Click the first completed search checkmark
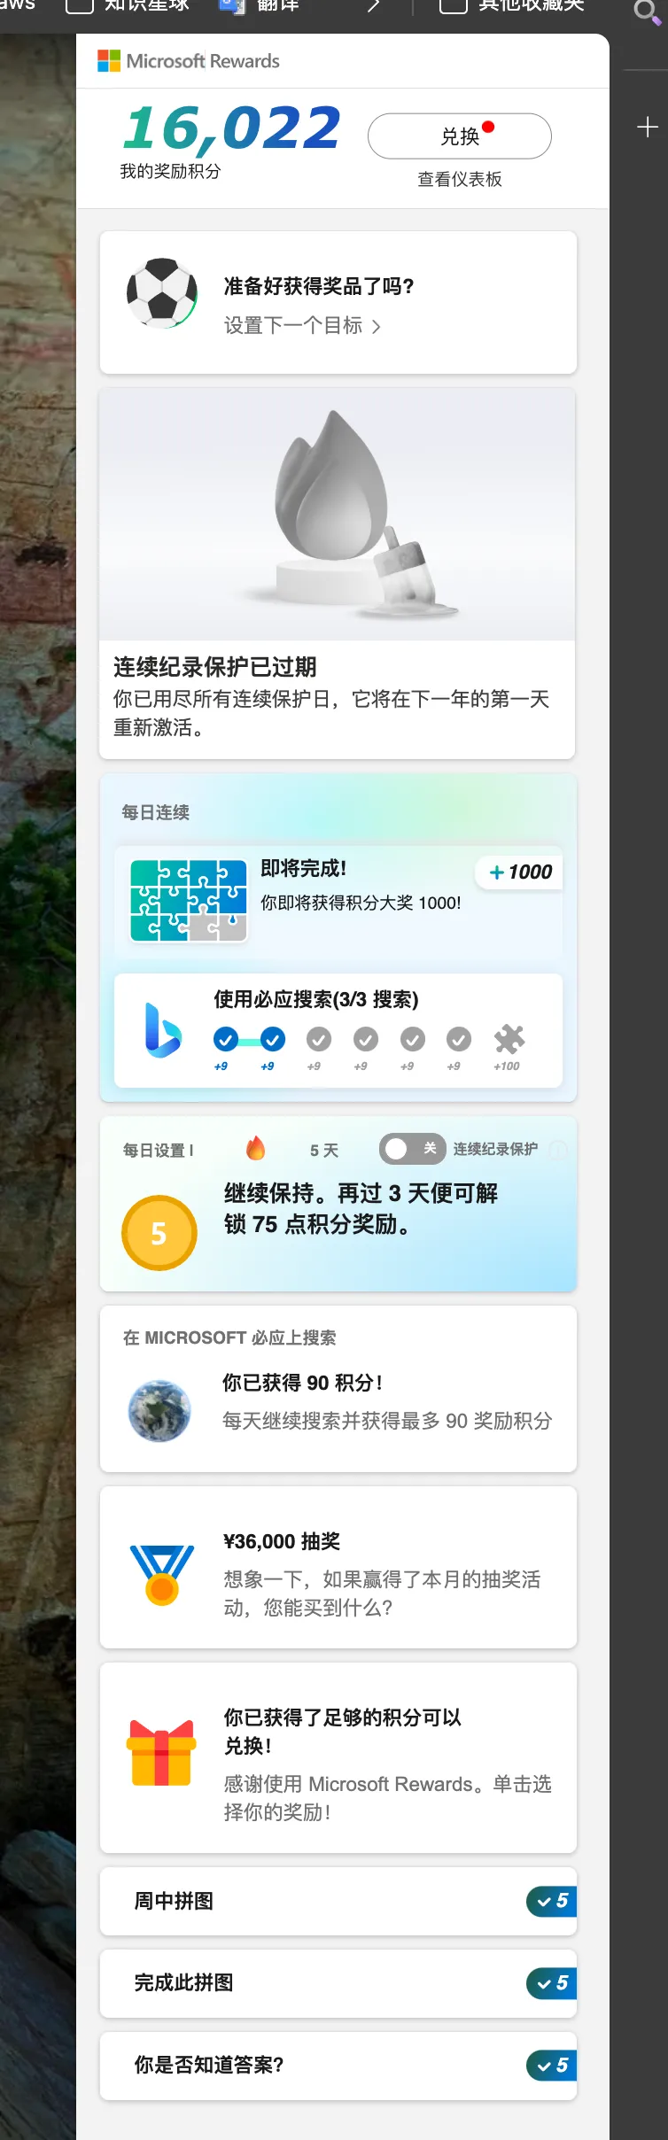 click(x=226, y=1039)
